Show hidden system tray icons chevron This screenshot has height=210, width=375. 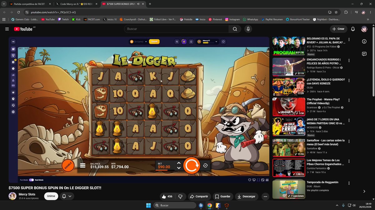337,205
